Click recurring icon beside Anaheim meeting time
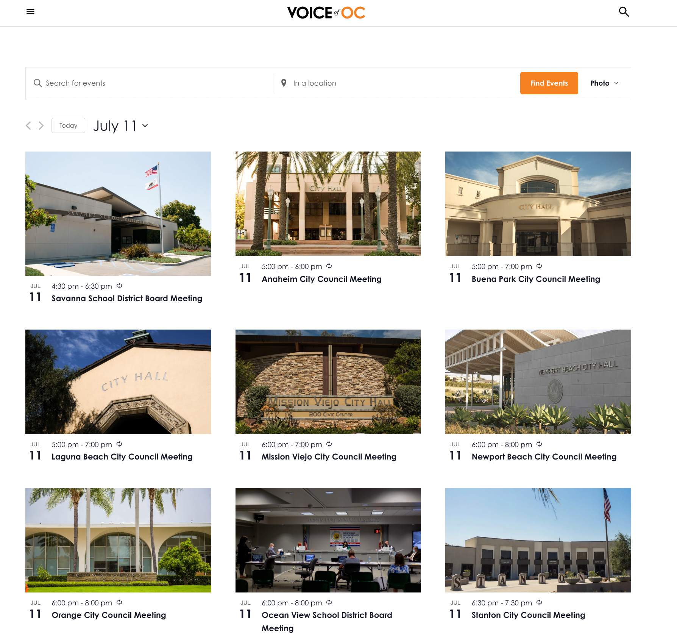Image resolution: width=677 pixels, height=644 pixels. pyautogui.click(x=329, y=266)
